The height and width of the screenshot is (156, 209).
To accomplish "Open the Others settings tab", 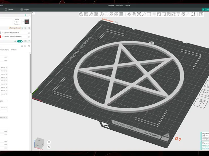I will (14, 50).
